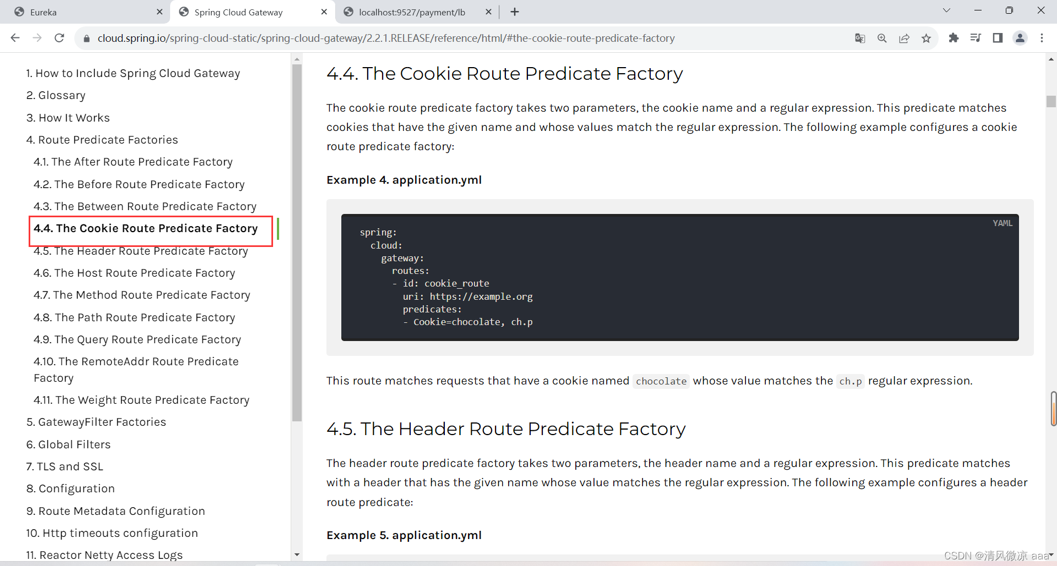Go to Host Route Predicate Factory

[134, 273]
